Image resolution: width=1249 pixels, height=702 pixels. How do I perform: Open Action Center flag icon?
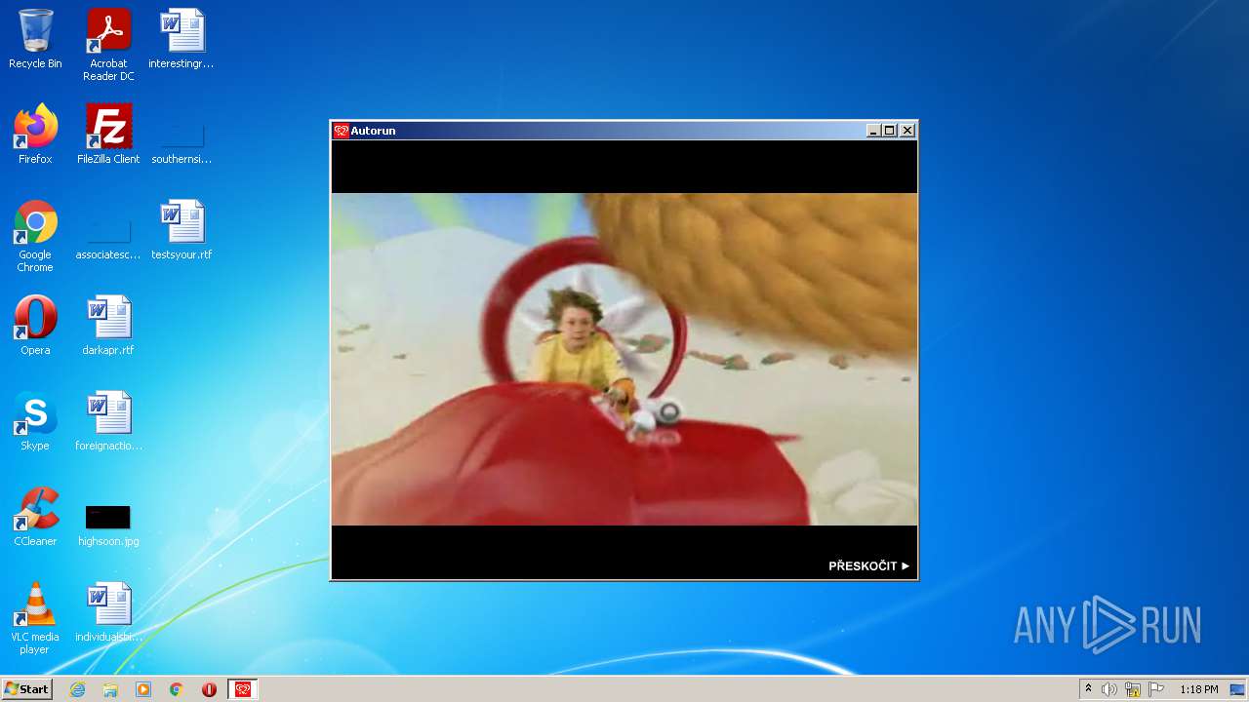coord(1156,689)
